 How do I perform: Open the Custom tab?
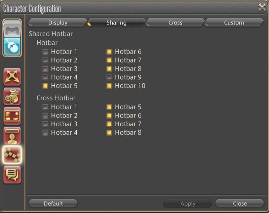(234, 23)
